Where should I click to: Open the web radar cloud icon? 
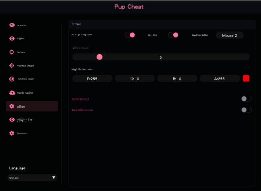(12, 93)
